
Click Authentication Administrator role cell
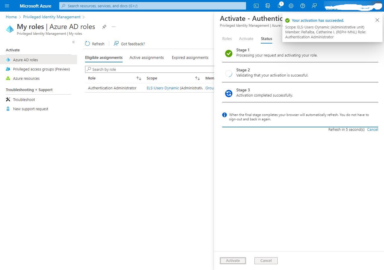[x=112, y=88]
